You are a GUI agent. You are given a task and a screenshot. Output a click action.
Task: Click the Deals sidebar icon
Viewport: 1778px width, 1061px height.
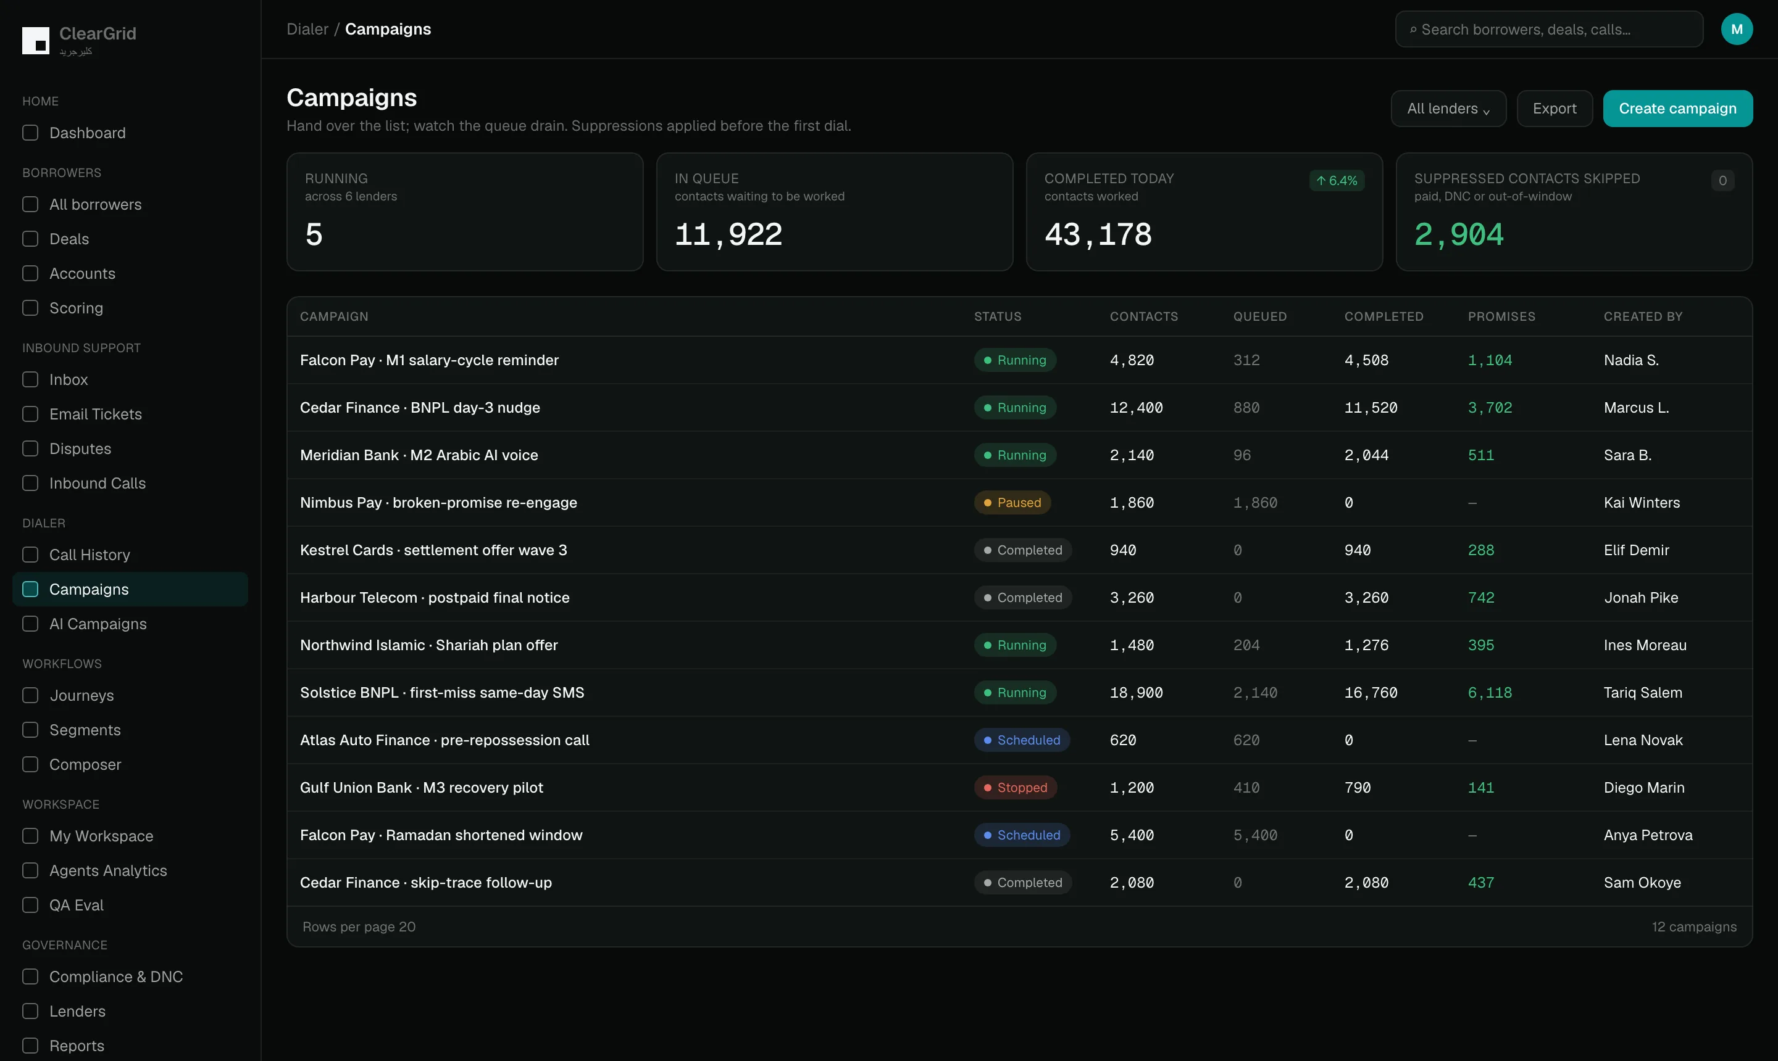[x=30, y=239]
